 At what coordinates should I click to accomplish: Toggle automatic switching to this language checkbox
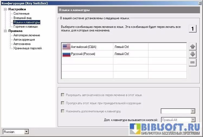63,95
